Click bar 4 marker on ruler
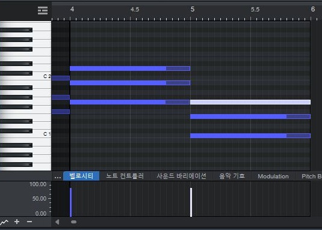This screenshot has height=230, width=322. pos(72,9)
